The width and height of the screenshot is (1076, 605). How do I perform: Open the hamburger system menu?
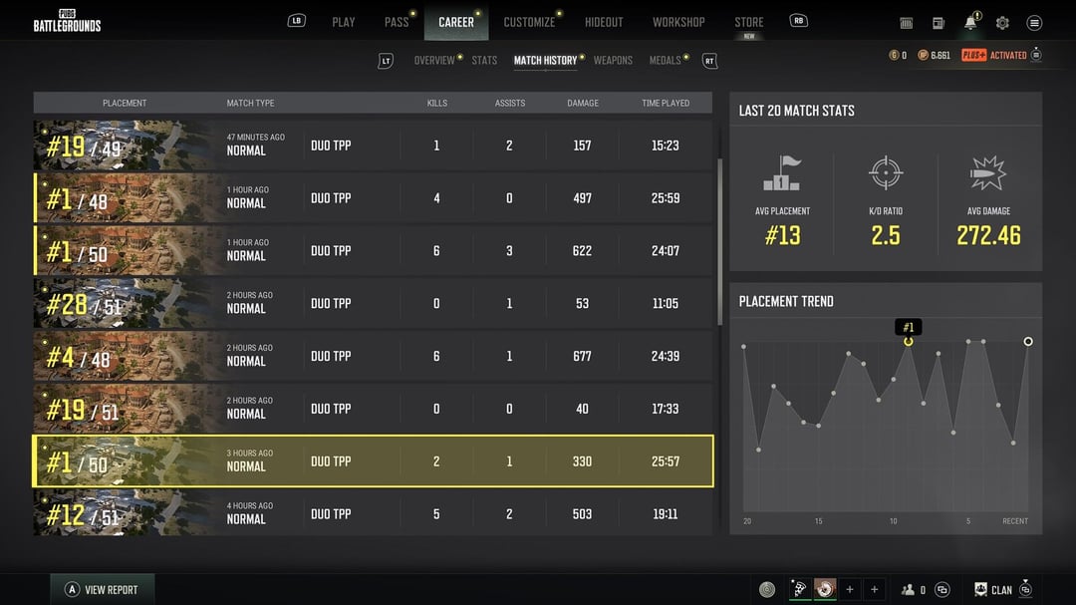[x=1034, y=23]
